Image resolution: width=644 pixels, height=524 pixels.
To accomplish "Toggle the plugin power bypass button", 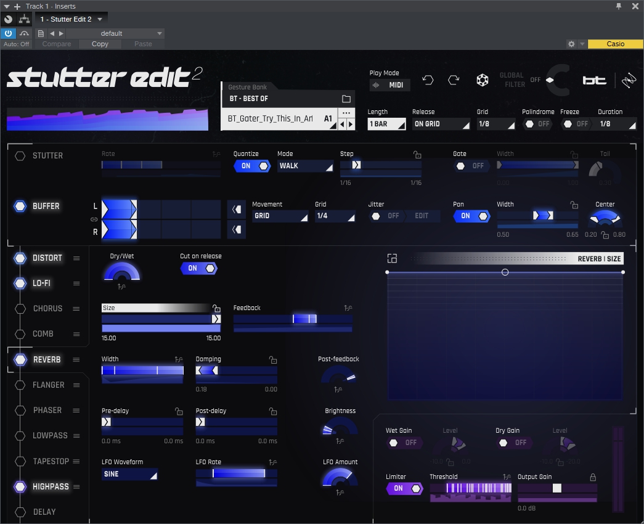I will click(8, 33).
